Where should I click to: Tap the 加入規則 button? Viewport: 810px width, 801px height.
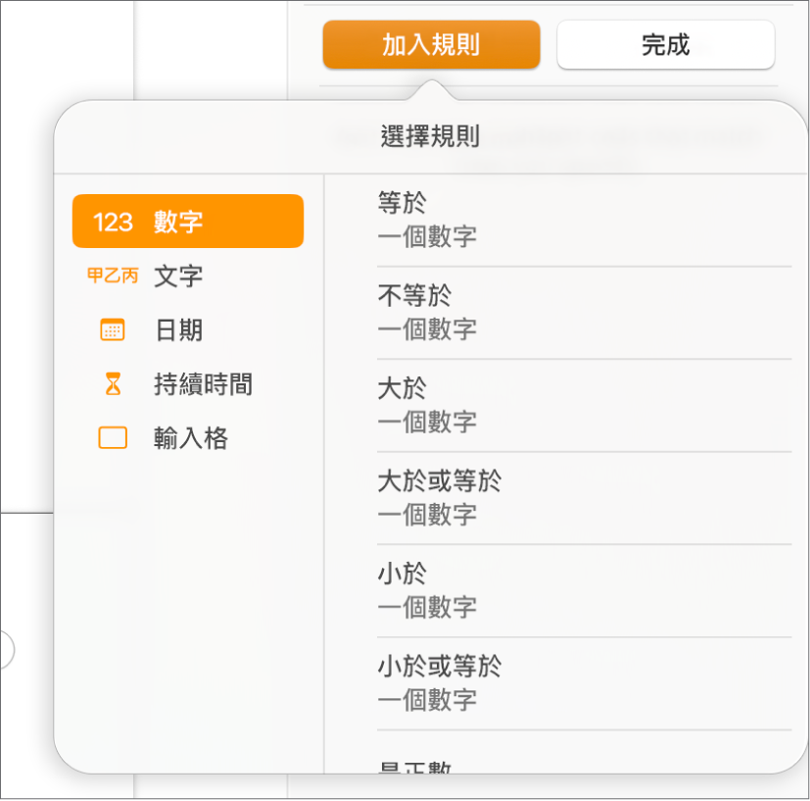click(429, 45)
